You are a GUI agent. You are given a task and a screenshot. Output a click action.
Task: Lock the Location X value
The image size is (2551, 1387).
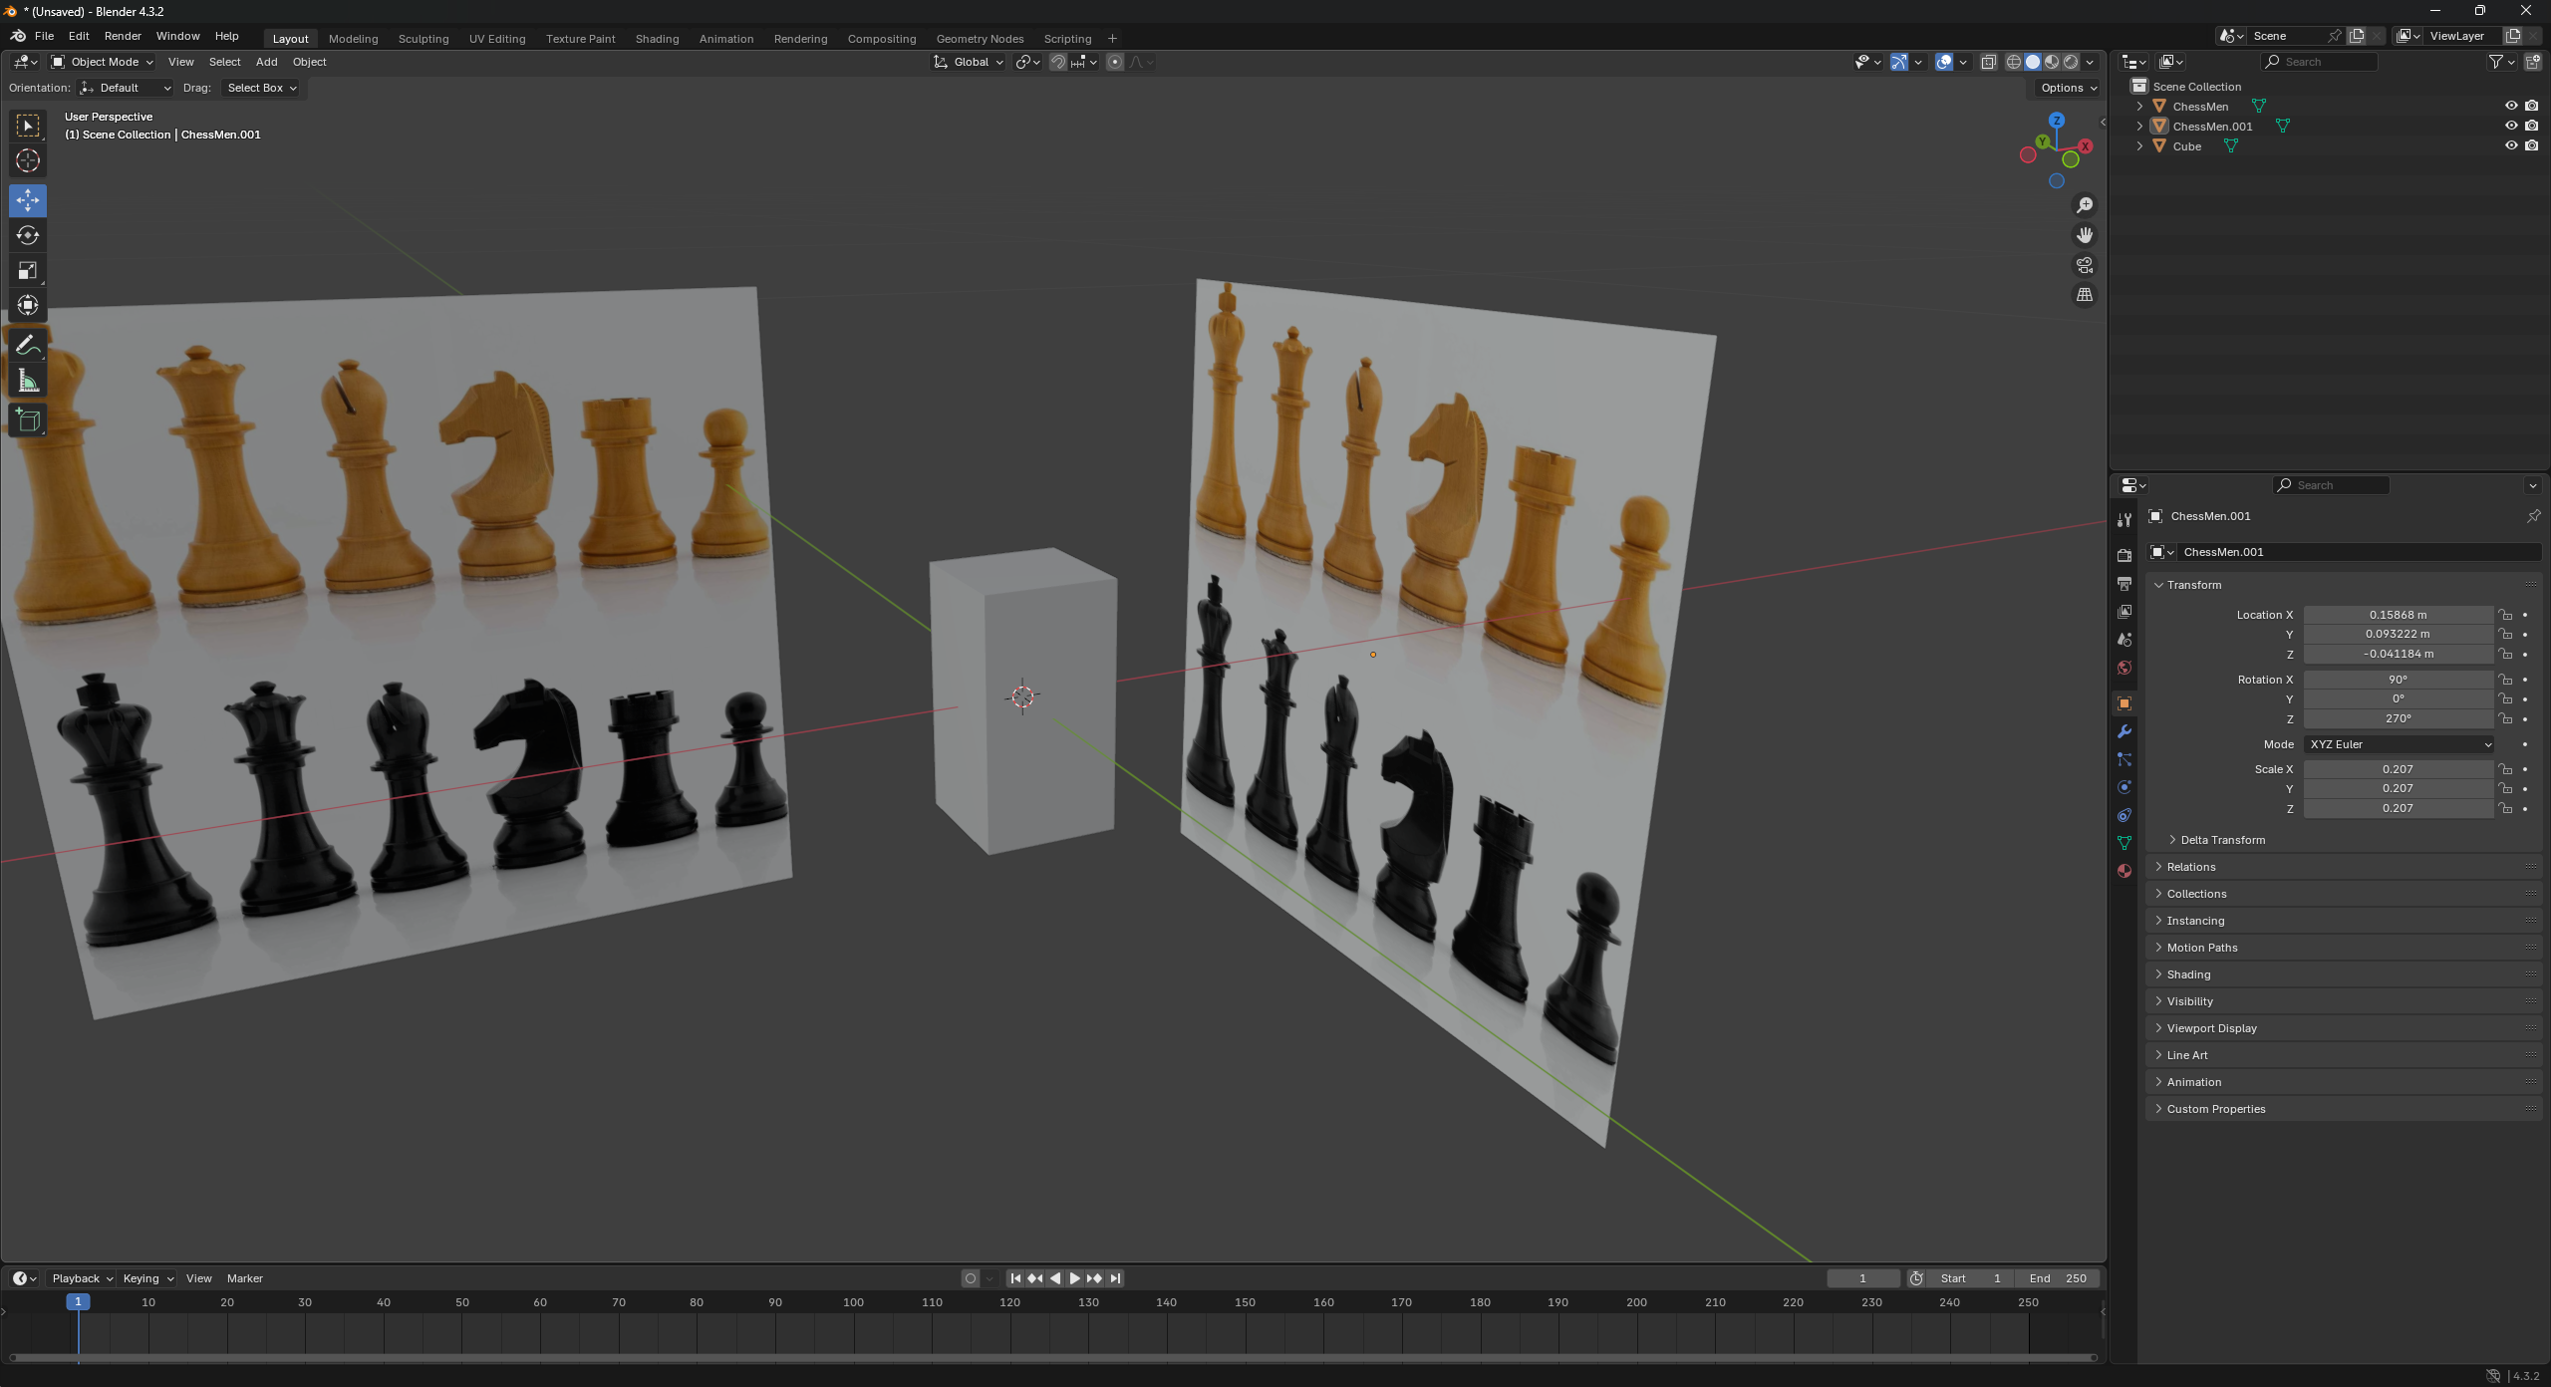pyautogui.click(x=2505, y=615)
